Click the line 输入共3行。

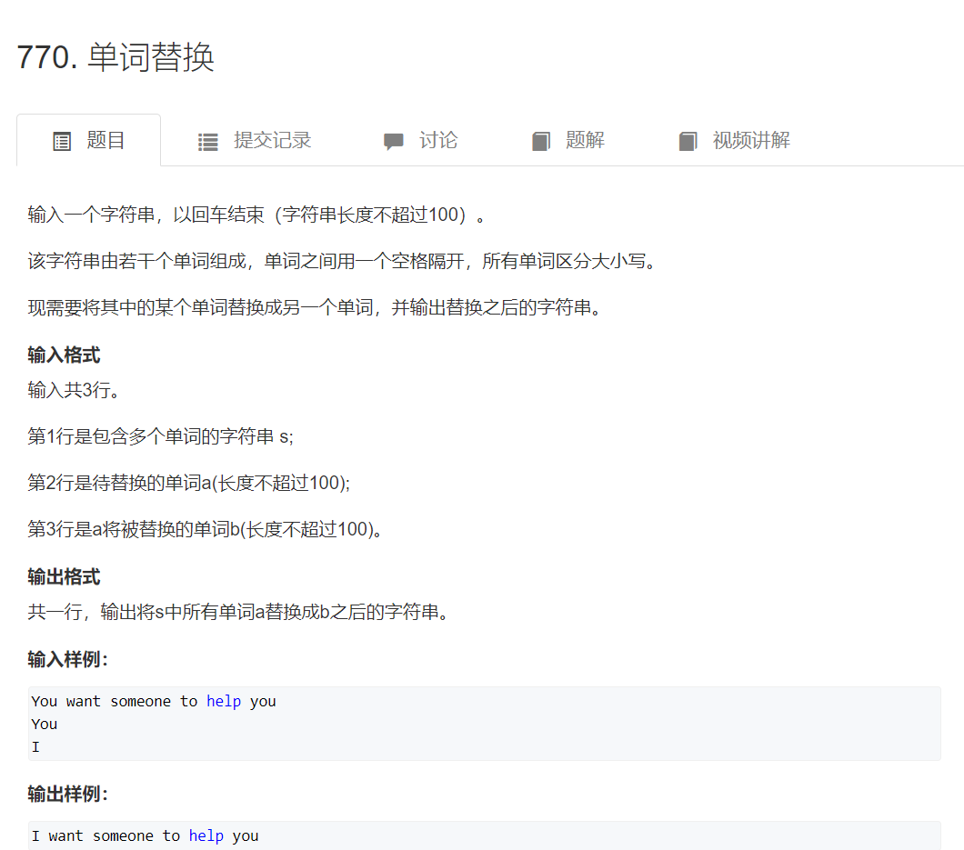73,390
